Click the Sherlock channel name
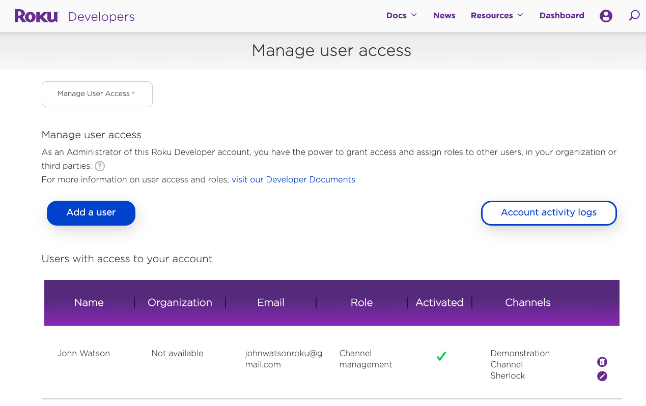The width and height of the screenshot is (646, 406). [508, 376]
